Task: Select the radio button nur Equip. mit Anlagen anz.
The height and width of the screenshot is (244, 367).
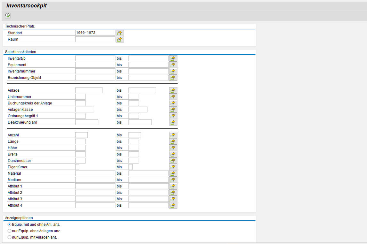Action: tap(9, 237)
